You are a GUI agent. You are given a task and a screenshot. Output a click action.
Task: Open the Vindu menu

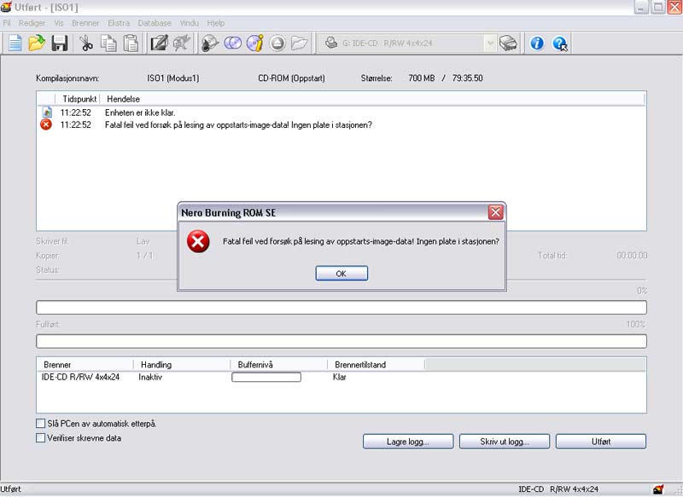click(x=189, y=23)
